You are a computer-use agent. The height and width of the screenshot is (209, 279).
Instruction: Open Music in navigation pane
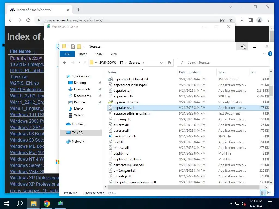coord(78,109)
